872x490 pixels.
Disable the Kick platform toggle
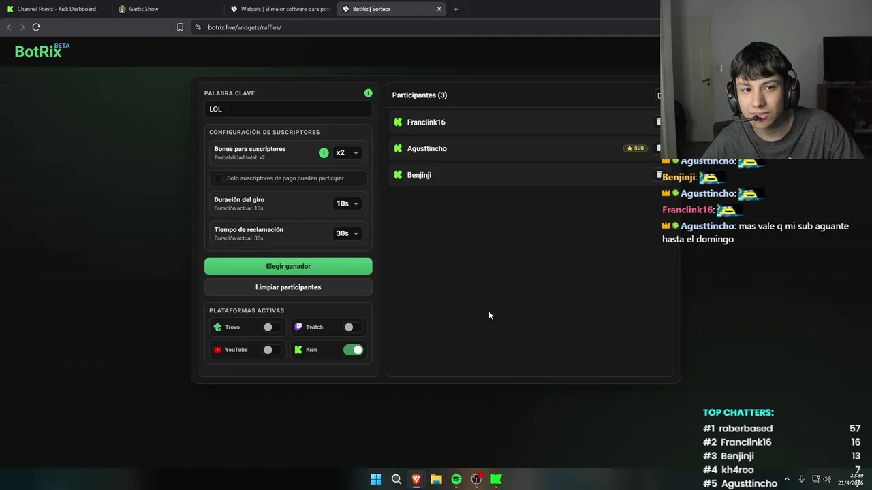[354, 350]
